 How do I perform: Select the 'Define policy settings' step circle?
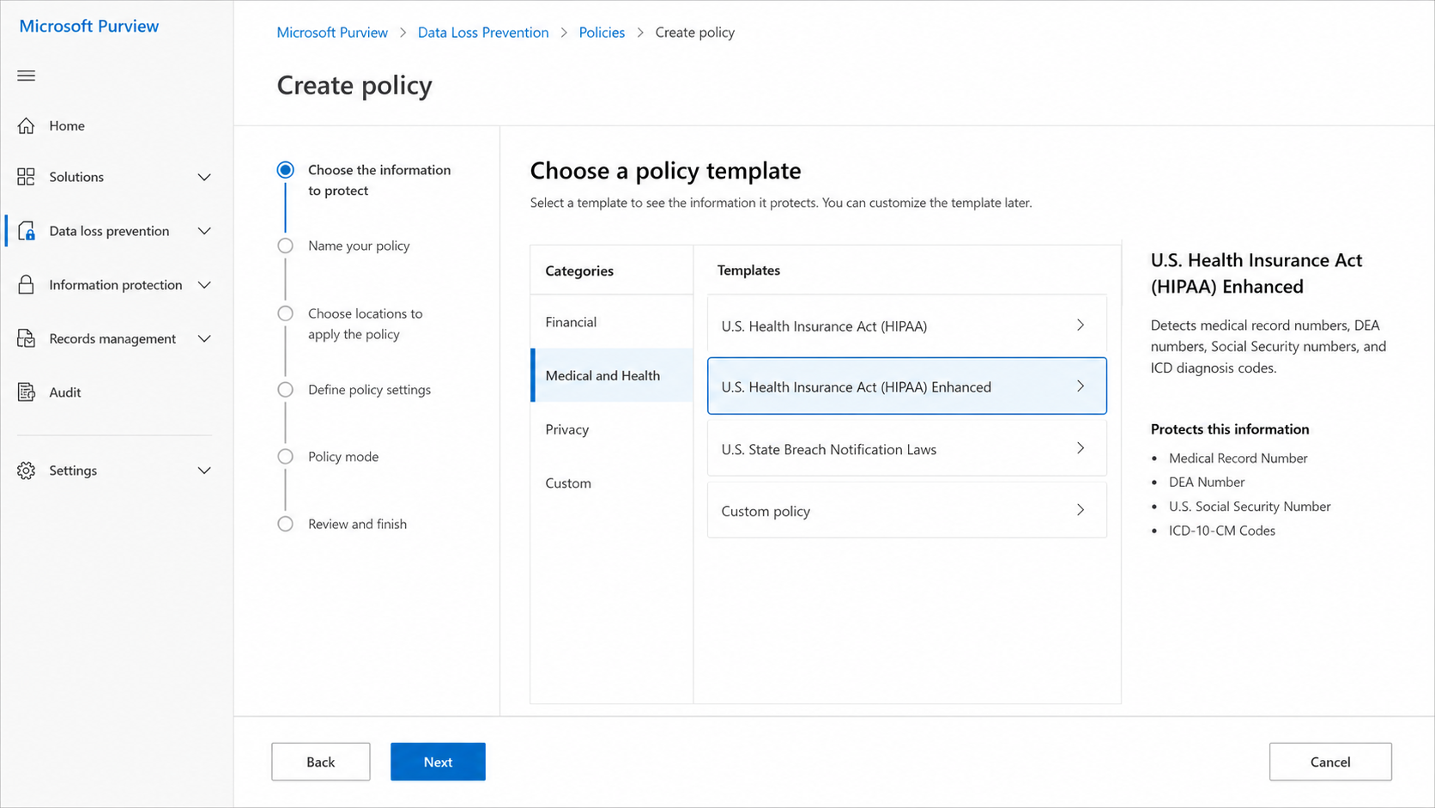[286, 390]
